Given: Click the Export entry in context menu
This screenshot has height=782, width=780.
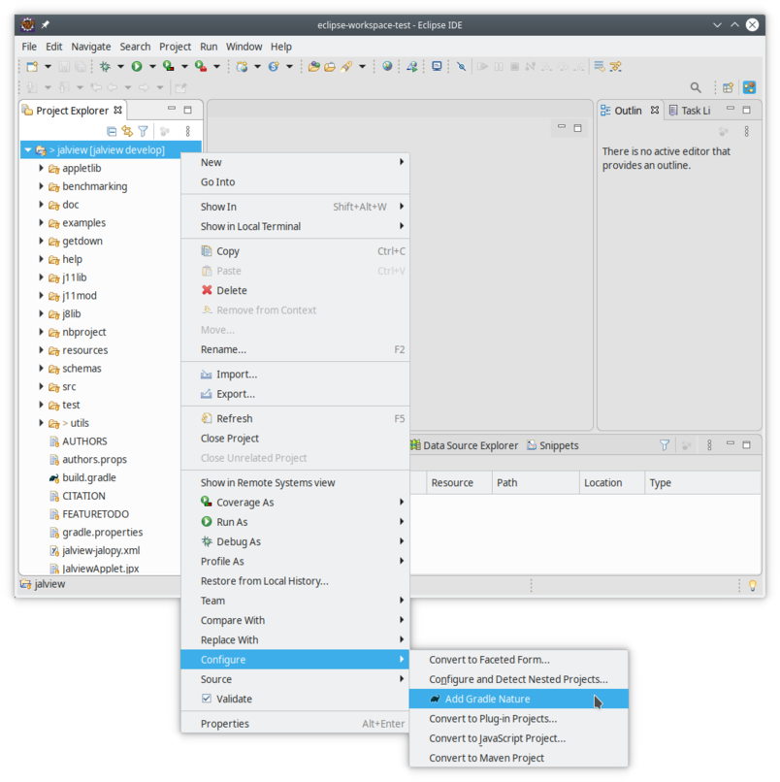Looking at the screenshot, I should (x=295, y=394).
